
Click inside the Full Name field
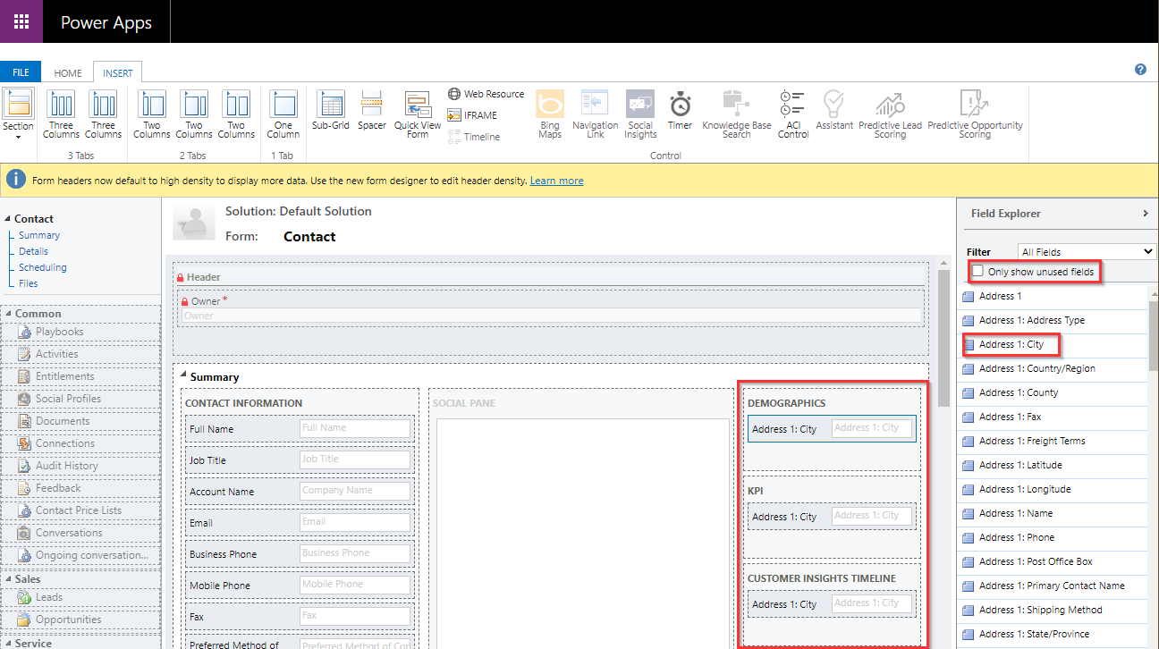(x=355, y=428)
